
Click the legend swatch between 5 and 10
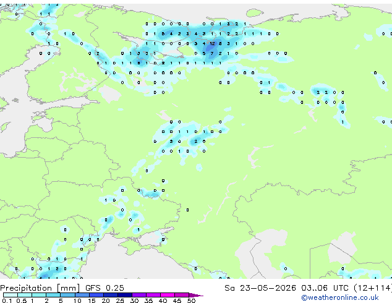click(x=67, y=295)
